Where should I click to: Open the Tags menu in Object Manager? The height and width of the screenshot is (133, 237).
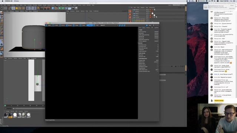point(147,7)
